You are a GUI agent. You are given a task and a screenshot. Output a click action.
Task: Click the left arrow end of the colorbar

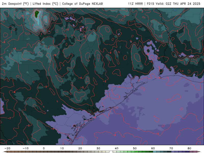click(5, 152)
